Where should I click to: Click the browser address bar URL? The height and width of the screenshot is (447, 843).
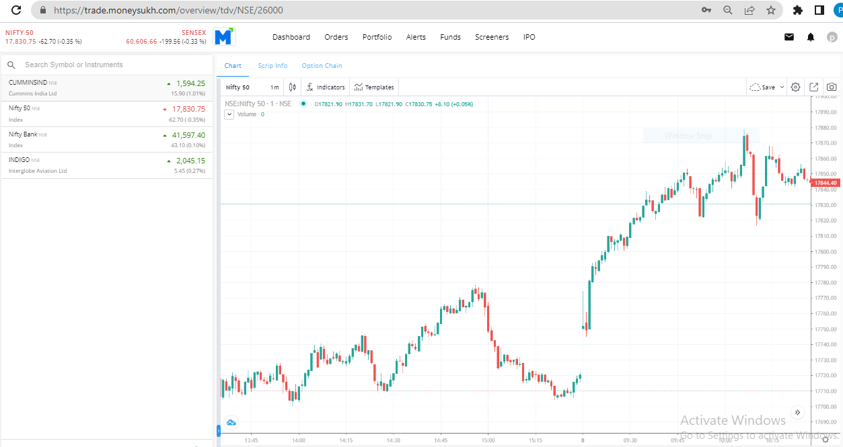pyautogui.click(x=168, y=10)
